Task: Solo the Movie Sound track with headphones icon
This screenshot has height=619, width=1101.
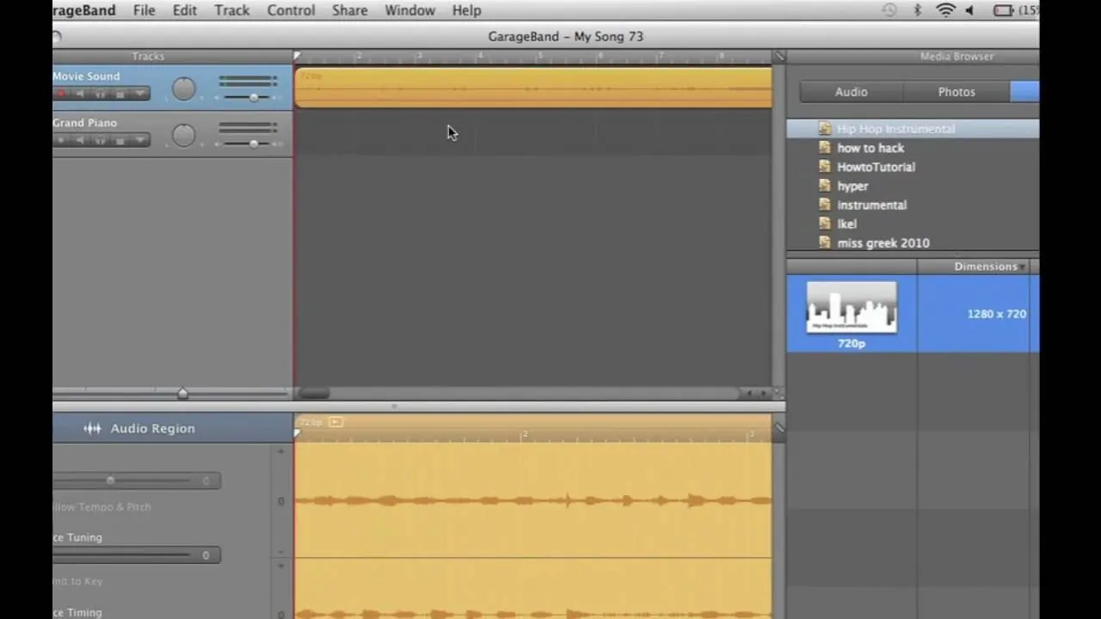Action: [101, 93]
